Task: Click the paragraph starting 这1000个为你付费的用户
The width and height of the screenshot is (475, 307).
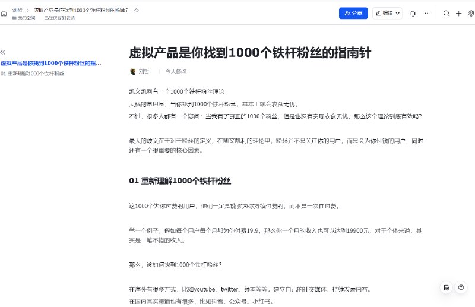Action: pyautogui.click(x=235, y=206)
